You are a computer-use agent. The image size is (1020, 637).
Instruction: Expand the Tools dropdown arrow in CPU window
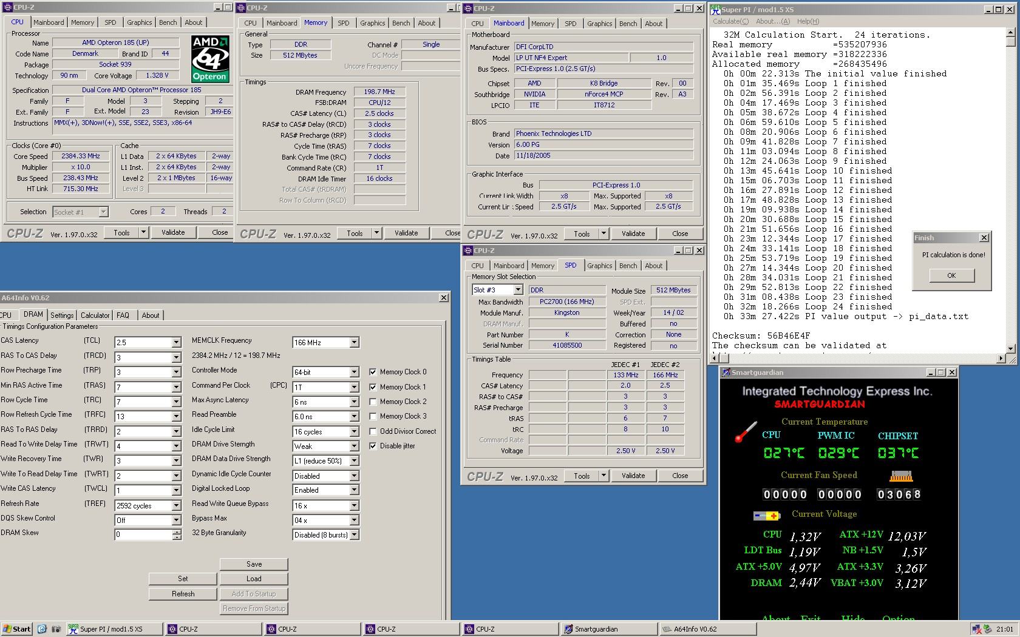143,232
